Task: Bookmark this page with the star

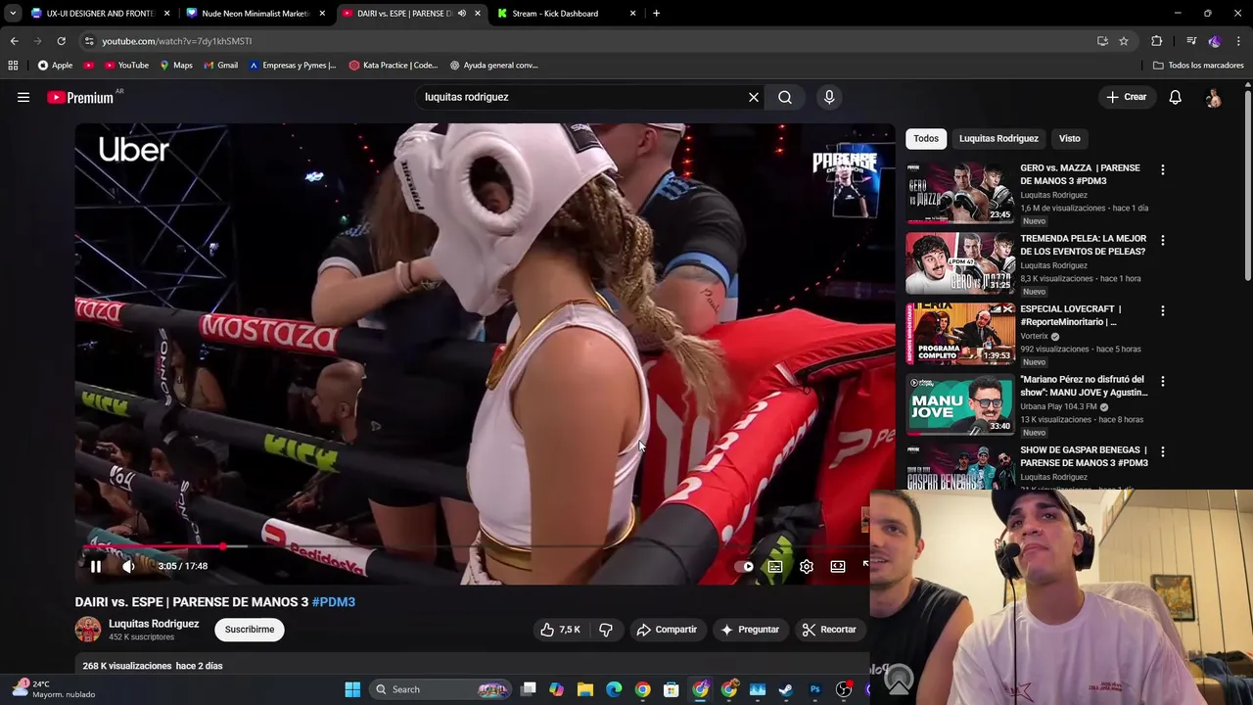Action: [x=1124, y=41]
